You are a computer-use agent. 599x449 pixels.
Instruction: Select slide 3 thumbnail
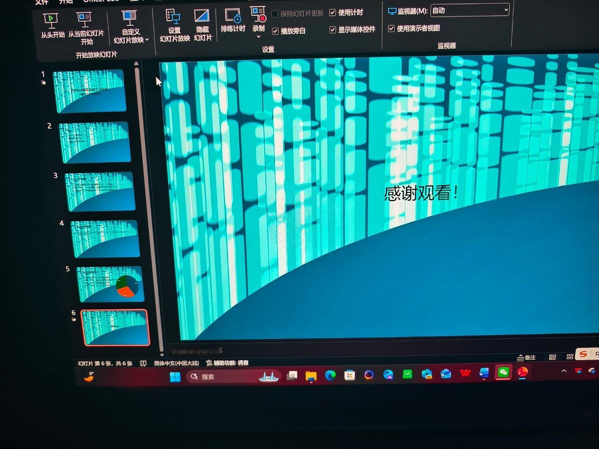click(x=99, y=191)
